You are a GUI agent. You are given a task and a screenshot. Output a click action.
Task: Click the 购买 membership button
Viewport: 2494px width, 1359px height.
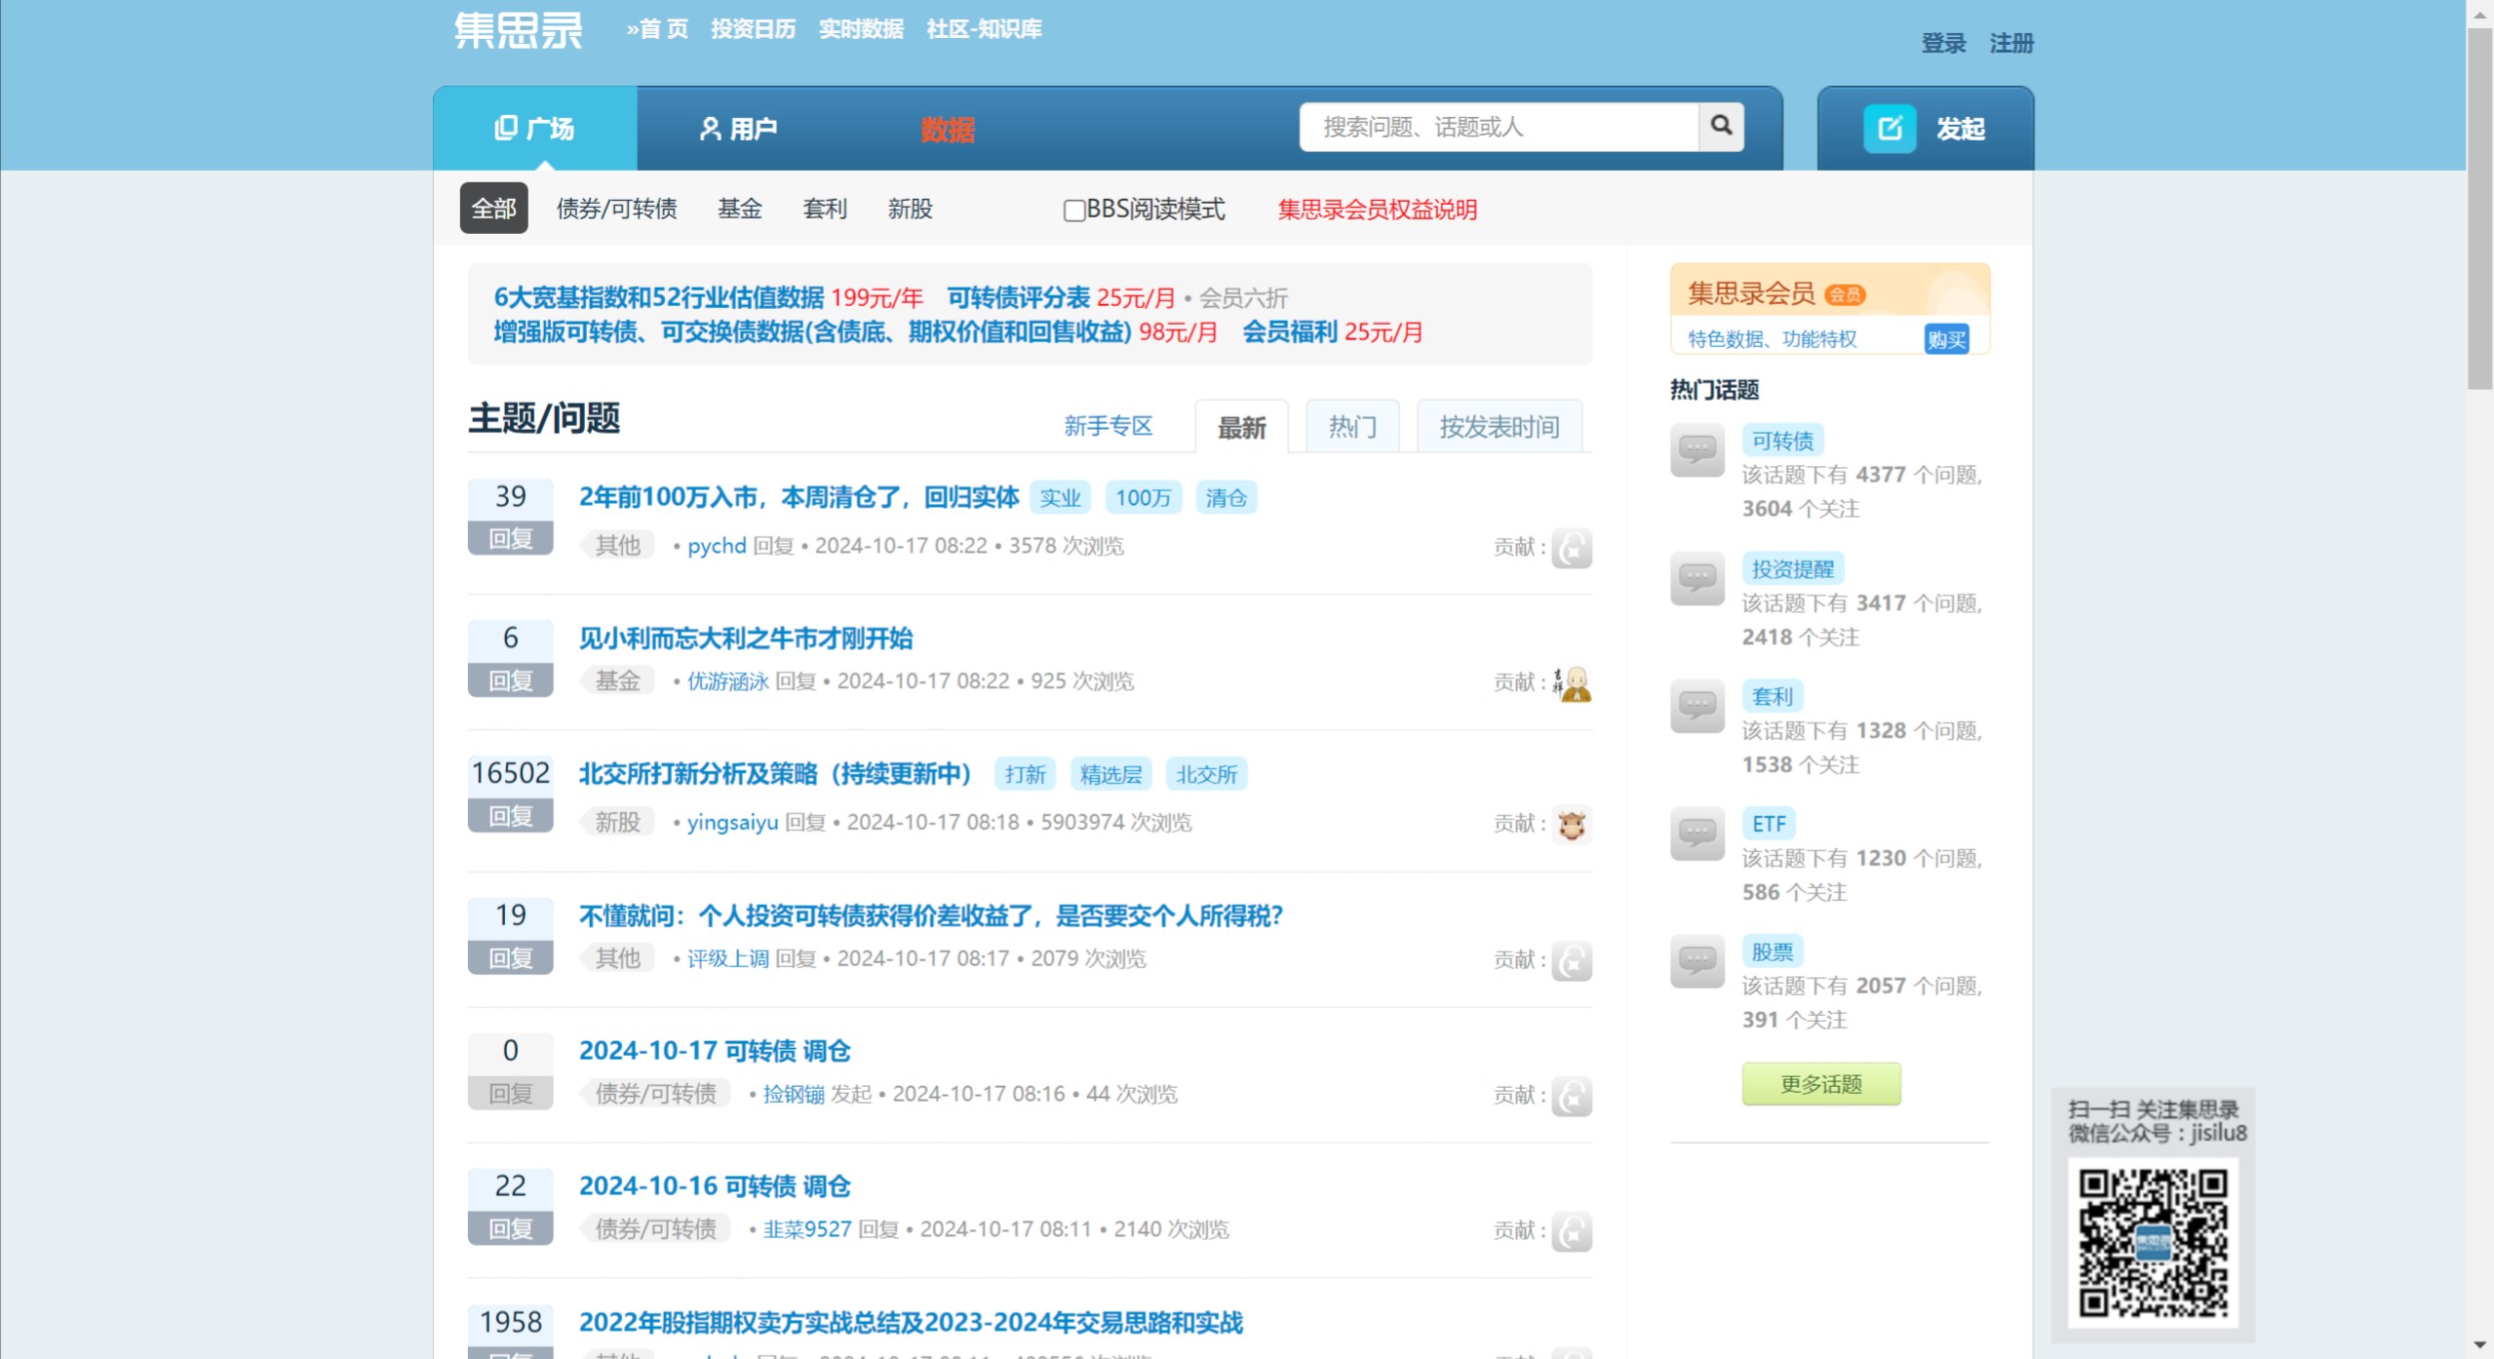1945,338
